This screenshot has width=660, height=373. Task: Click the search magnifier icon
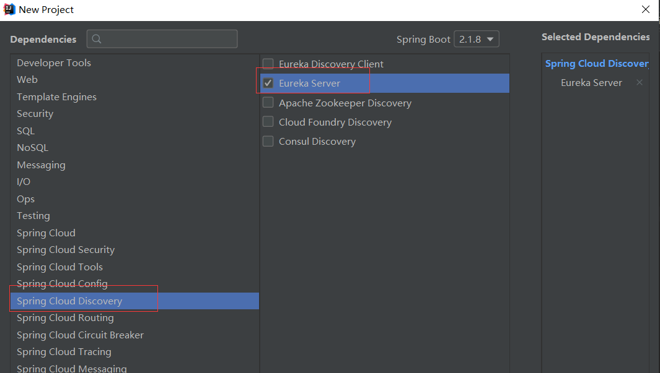tap(97, 39)
